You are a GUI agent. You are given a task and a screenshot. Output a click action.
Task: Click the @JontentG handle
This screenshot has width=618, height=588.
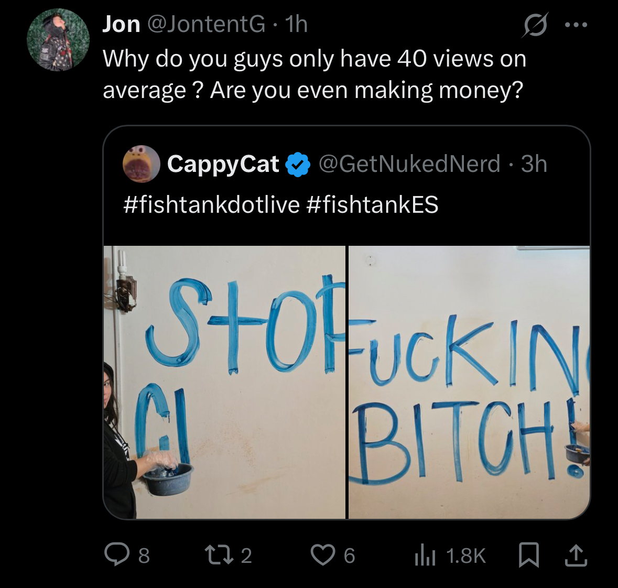[x=207, y=25]
